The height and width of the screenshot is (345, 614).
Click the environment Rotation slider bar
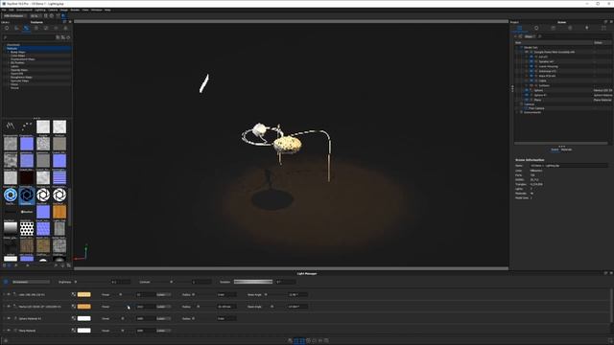point(253,282)
